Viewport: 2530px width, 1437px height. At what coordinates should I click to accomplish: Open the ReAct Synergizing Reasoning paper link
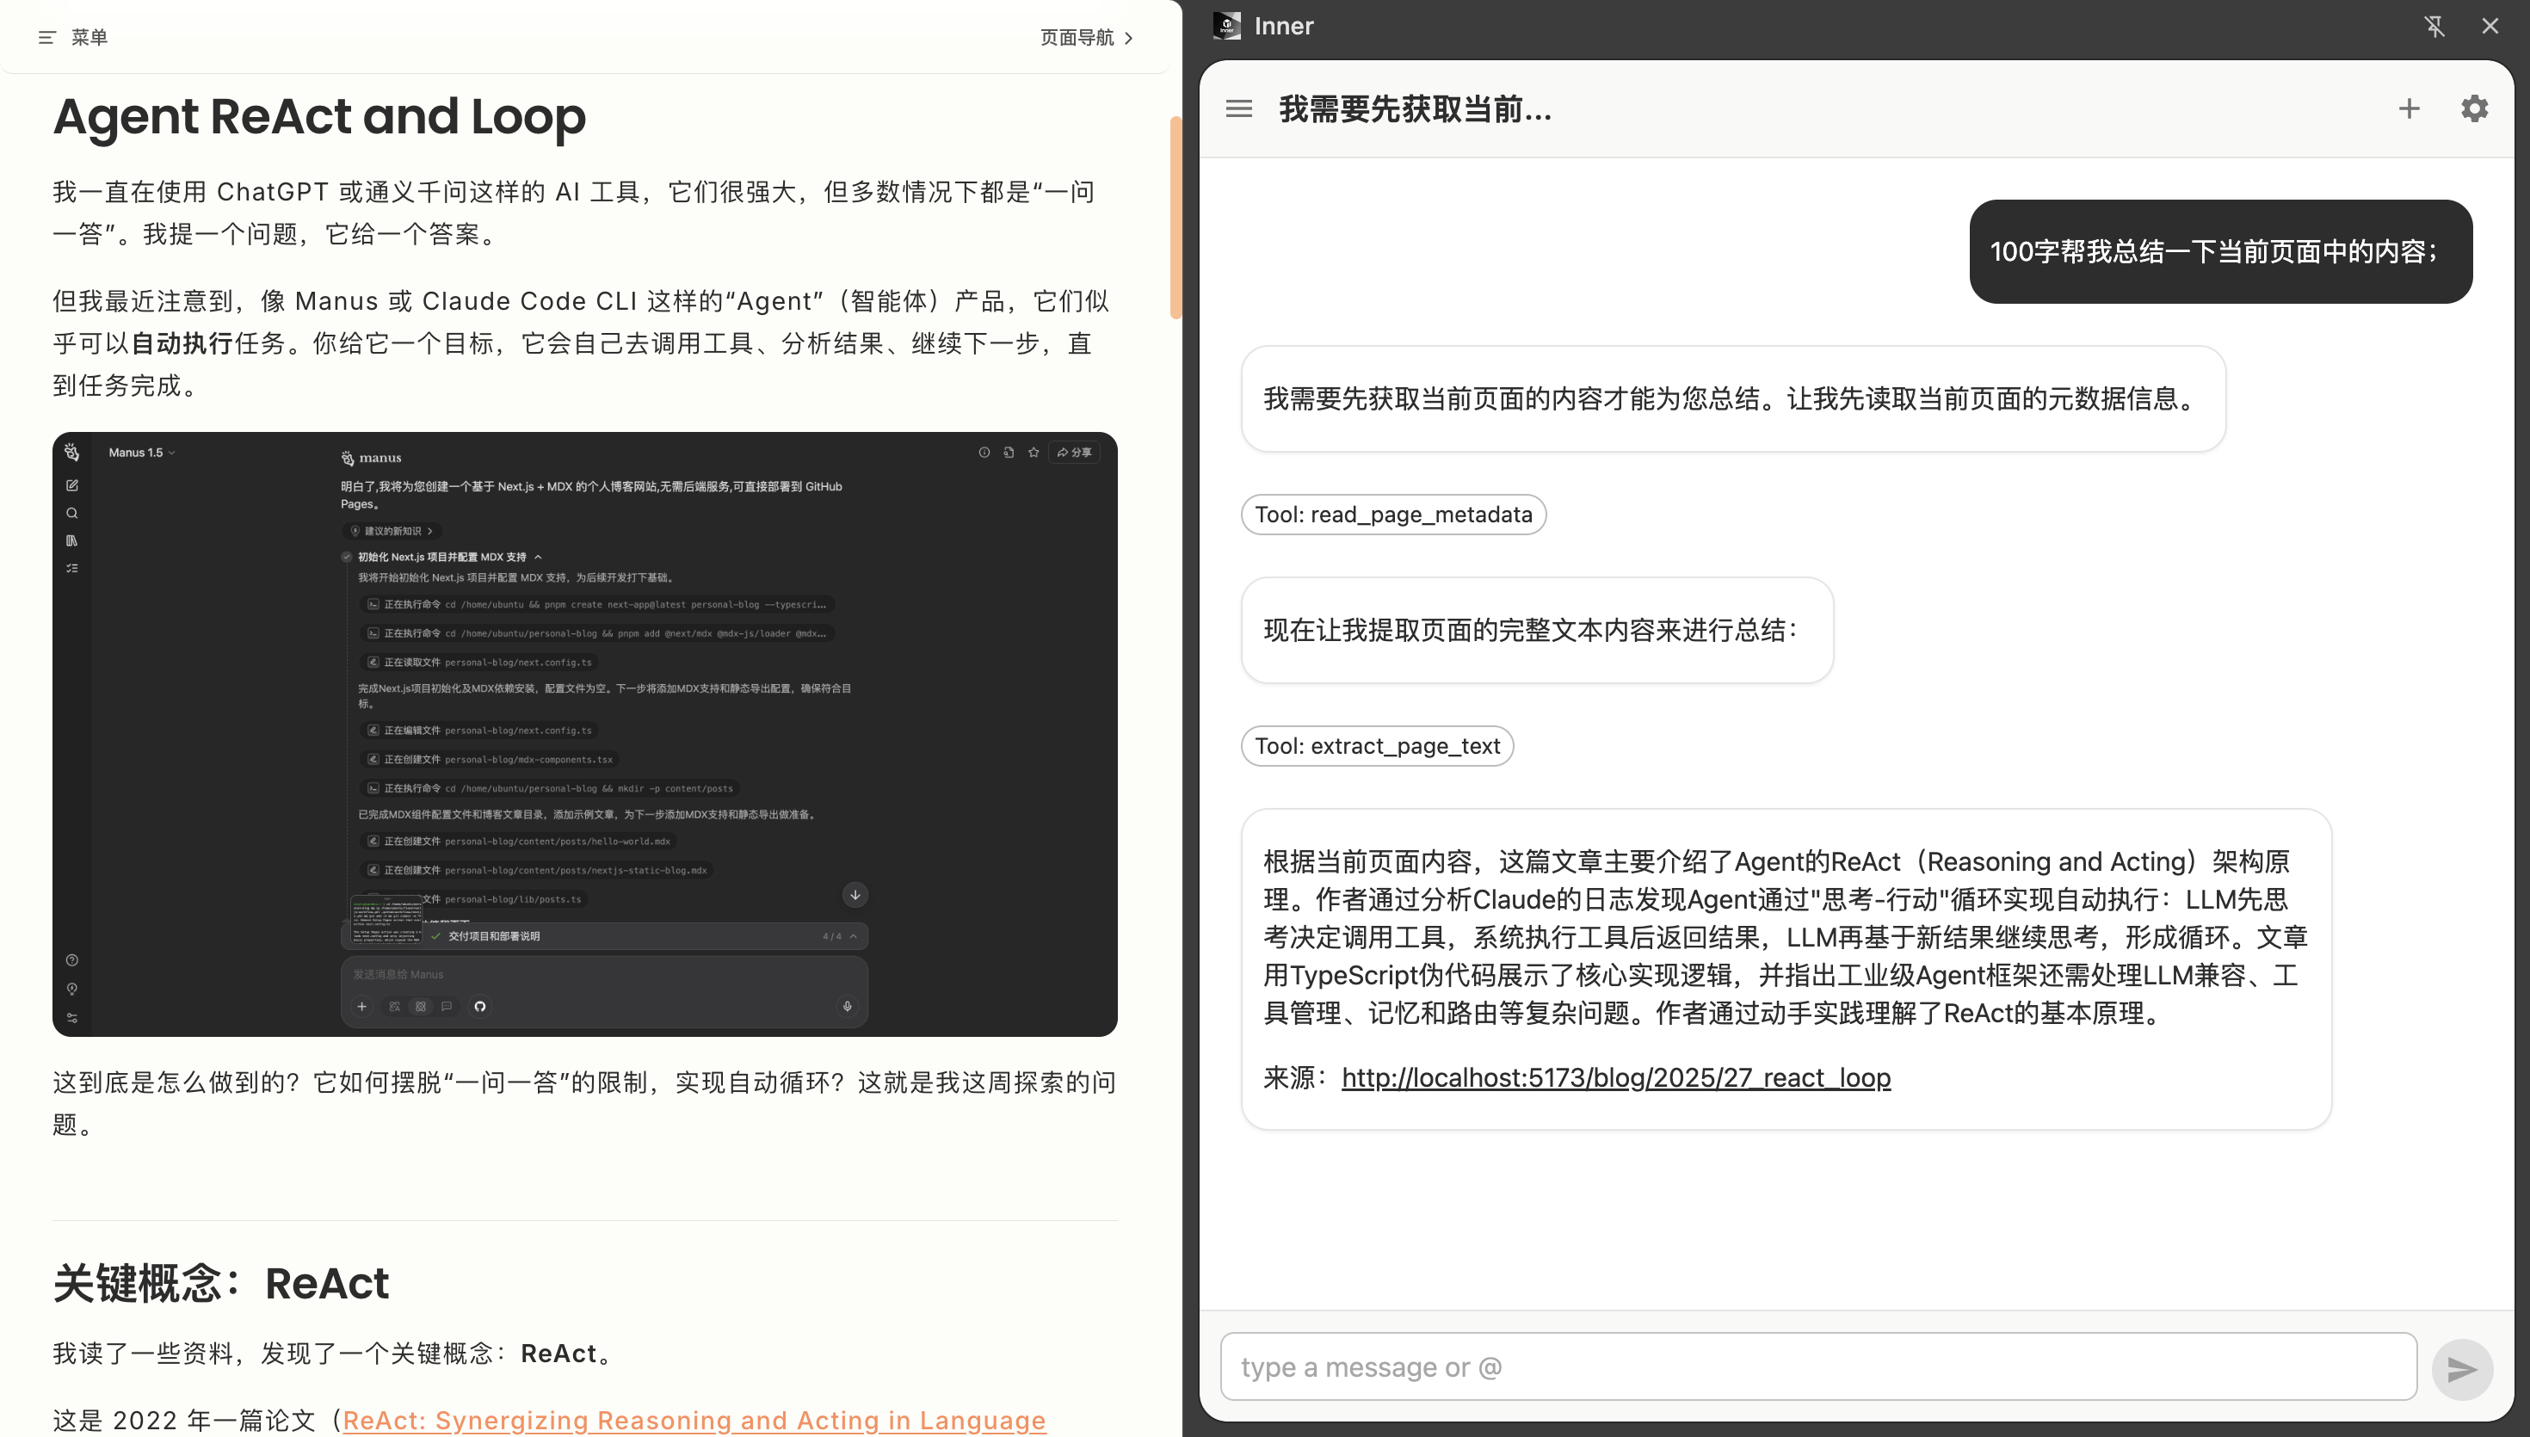click(693, 1419)
